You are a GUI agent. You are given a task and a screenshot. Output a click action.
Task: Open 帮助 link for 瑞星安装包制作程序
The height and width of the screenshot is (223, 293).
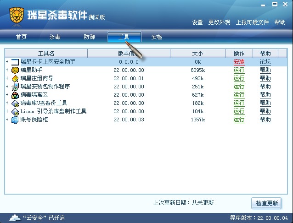tap(265, 87)
